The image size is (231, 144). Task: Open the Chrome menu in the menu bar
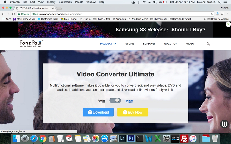coord(15,2)
